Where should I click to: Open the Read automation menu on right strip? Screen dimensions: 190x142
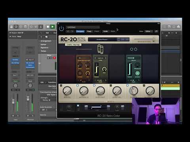pos(30,81)
